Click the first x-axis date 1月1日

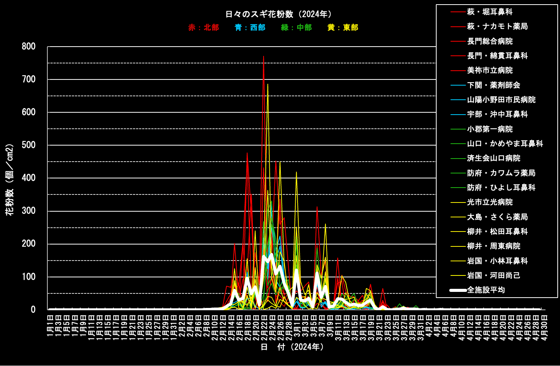pyautogui.click(x=50, y=326)
